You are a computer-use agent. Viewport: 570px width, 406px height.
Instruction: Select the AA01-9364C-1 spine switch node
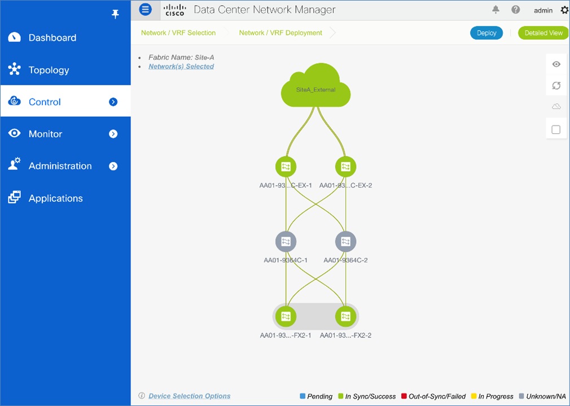tap(286, 242)
